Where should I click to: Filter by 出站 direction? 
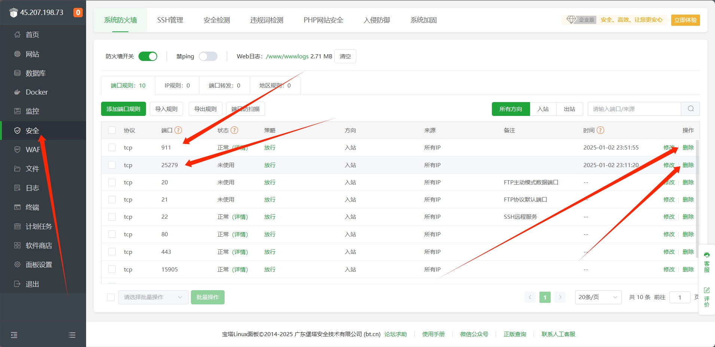click(570, 109)
